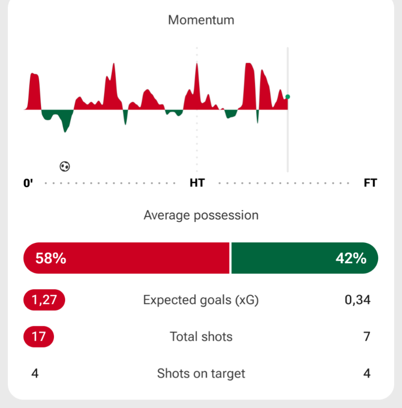The height and width of the screenshot is (408, 402).
Task: Open the Total shots stat row
Action: coord(201,336)
